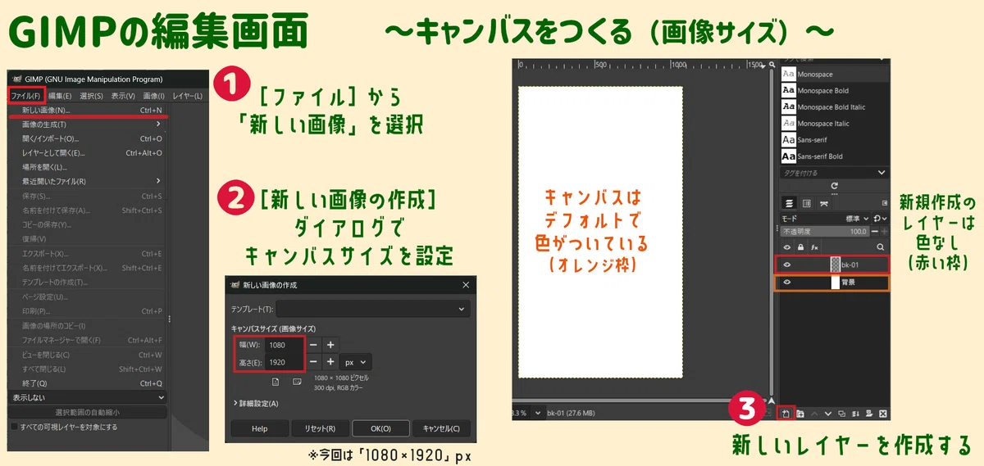Click the lock column header icon
Viewport: 984px width, 466px height.
point(801,247)
